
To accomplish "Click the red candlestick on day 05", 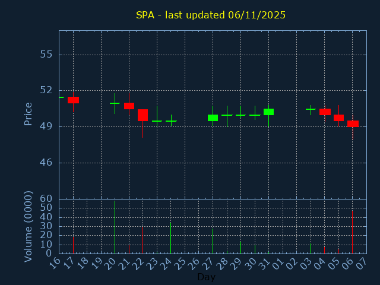I will [338, 118].
